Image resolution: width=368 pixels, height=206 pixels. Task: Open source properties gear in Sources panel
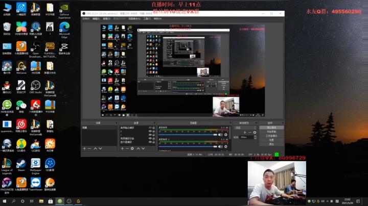coord(132,148)
